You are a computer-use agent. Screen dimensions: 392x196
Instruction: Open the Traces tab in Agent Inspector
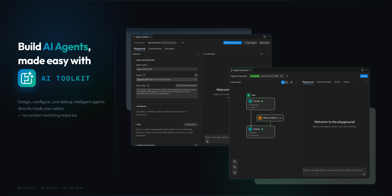tap(346, 82)
